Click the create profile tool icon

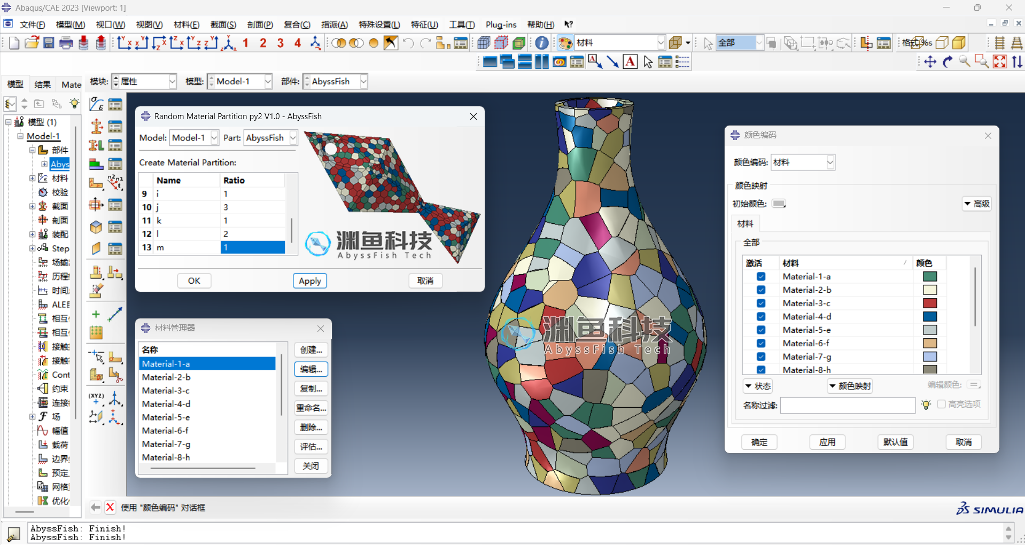pyautogui.click(x=96, y=183)
